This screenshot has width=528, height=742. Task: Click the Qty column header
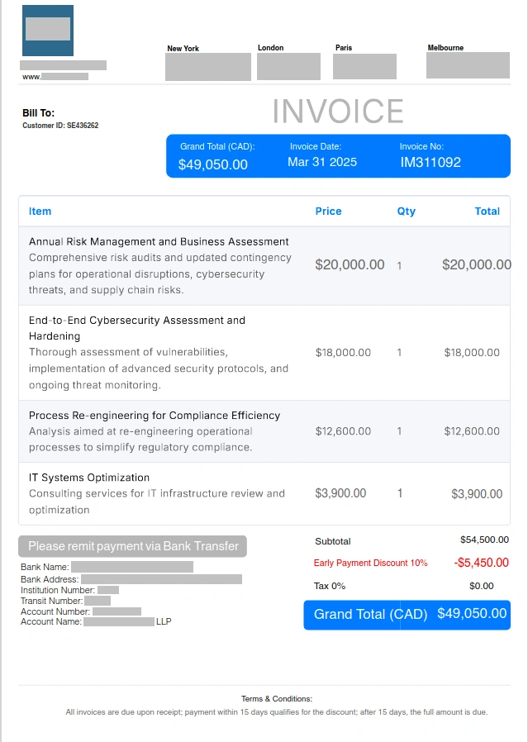pyautogui.click(x=406, y=212)
